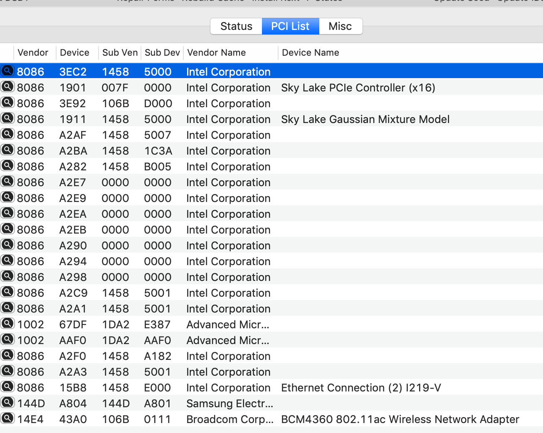Viewport: 543px width, 433px height.
Task: Click magnifier icon on Samsung Electr... row
Action: pyautogui.click(x=7, y=402)
